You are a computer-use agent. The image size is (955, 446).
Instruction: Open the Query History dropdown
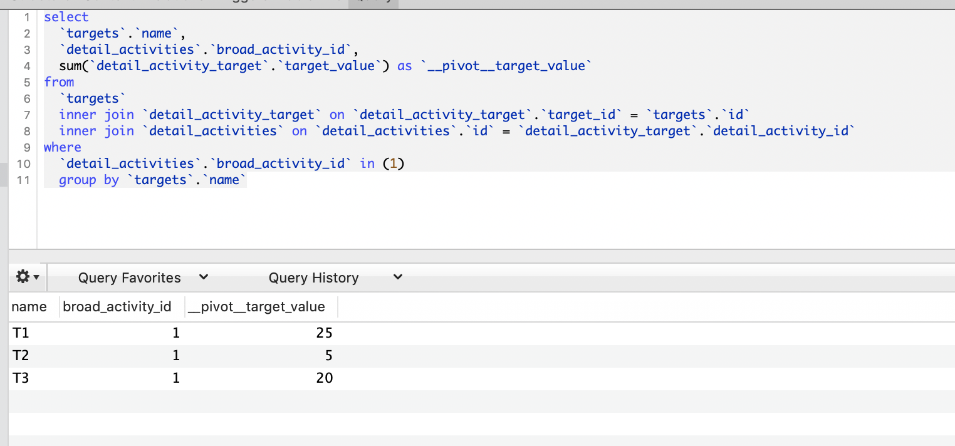click(397, 276)
